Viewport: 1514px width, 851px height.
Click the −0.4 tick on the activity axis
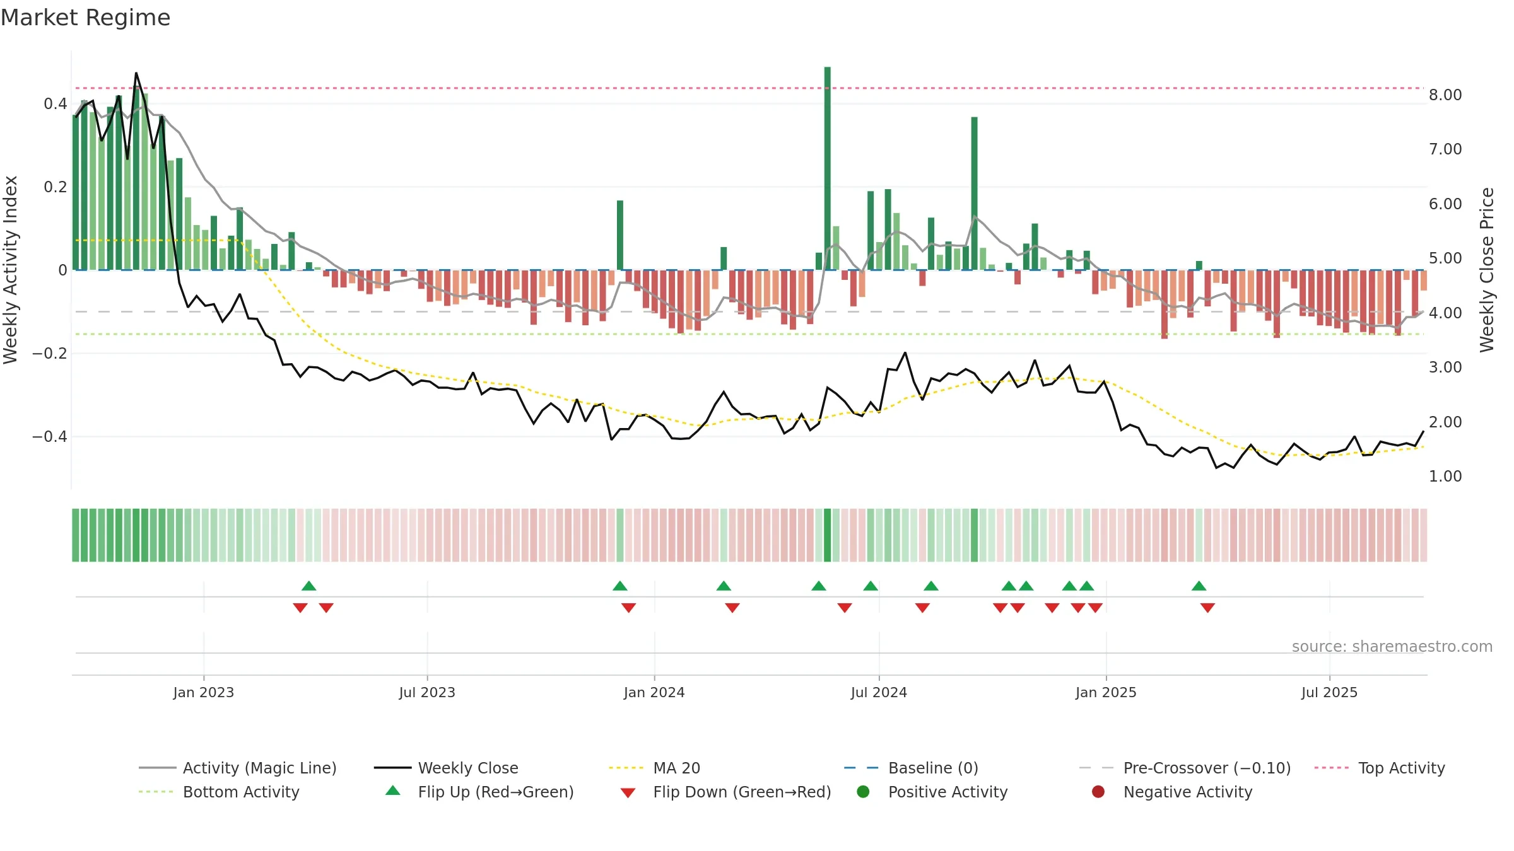(50, 436)
